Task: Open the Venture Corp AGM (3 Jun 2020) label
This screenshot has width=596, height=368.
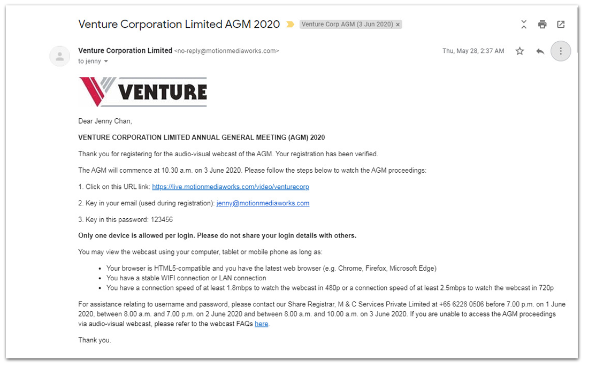Action: point(347,24)
